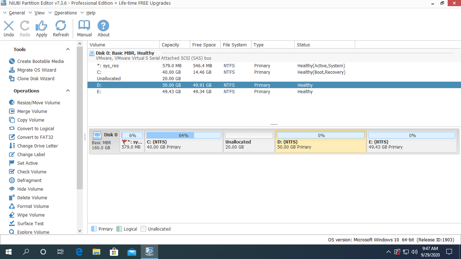The width and height of the screenshot is (461, 259).
Task: Apply pending operations with Apply icon
Action: 41,28
